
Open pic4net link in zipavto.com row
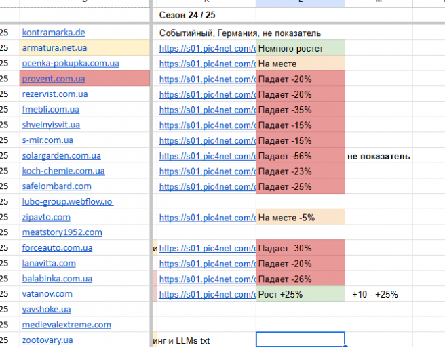[208, 218]
